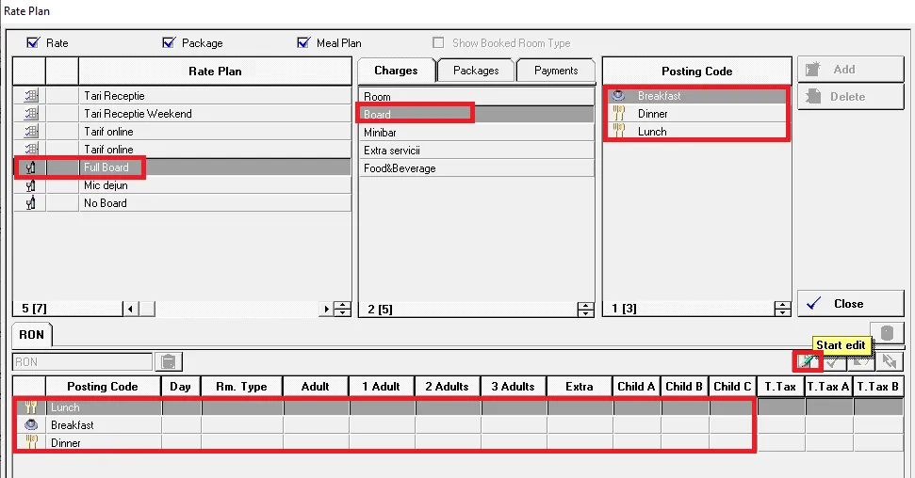Switch to the Charges tab
915x478 pixels.
(x=396, y=71)
